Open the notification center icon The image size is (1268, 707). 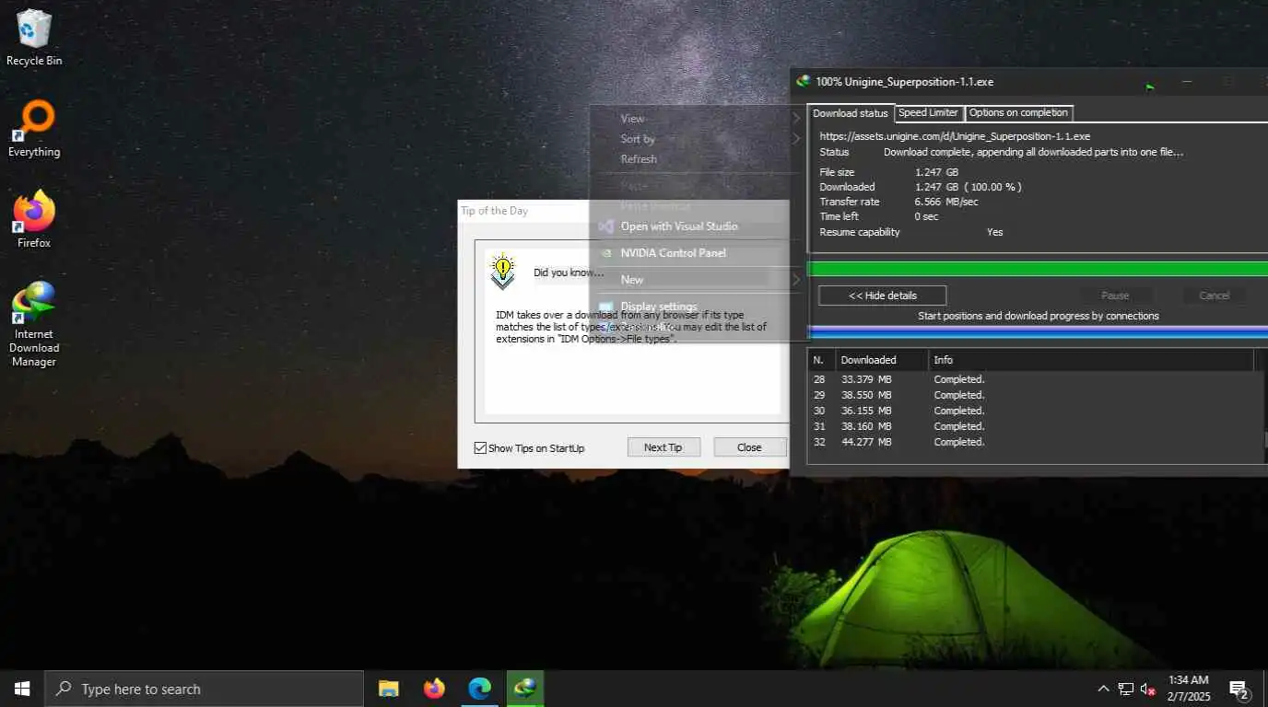point(1239,689)
